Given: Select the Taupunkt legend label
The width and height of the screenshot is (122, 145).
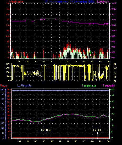Looking at the screenshot, I should click(x=109, y=85).
